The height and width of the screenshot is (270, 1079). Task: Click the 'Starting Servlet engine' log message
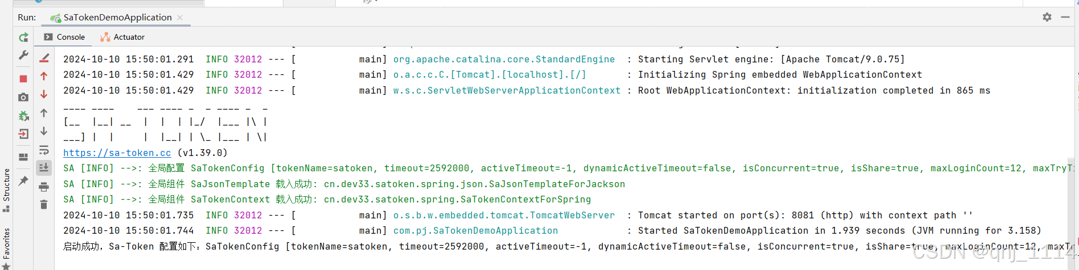[x=771, y=59]
